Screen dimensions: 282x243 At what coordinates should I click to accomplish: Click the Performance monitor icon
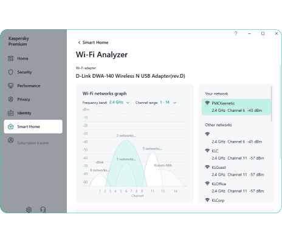click(10, 86)
